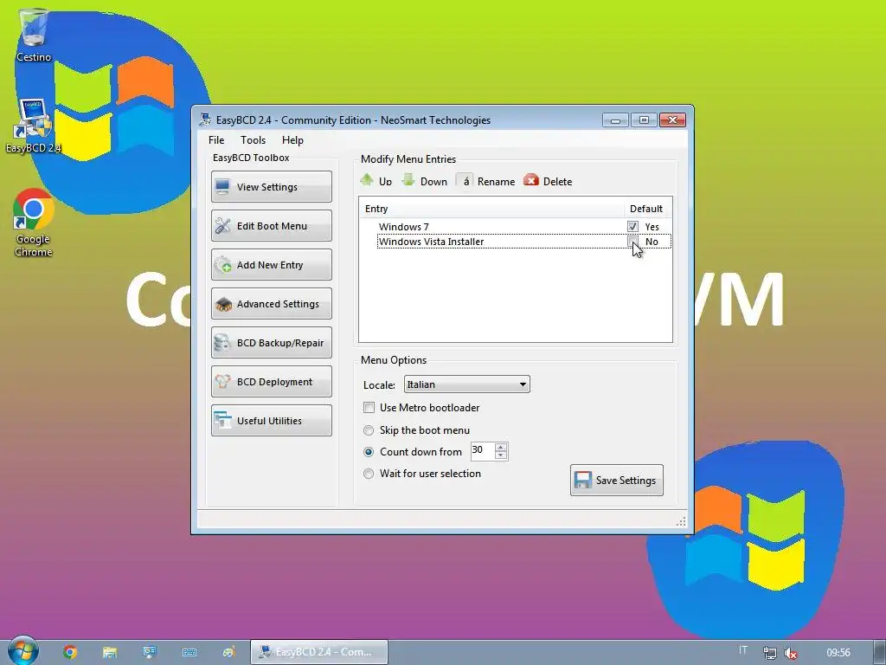886x665 pixels.
Task: Click the EasyBCD title bar icon
Action: [x=205, y=119]
